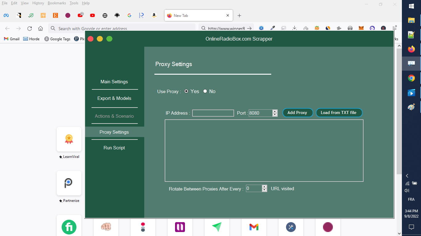The width and height of the screenshot is (421, 236).
Task: Open the Export & Models section
Action: (x=114, y=98)
